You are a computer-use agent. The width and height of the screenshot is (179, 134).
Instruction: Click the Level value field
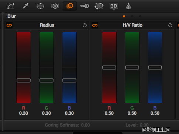pyautogui.click(x=144, y=125)
